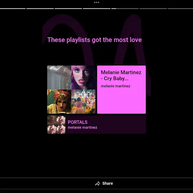Click the turban portrait thumbnail
Viewport: 193px width, 193px height.
59,102
